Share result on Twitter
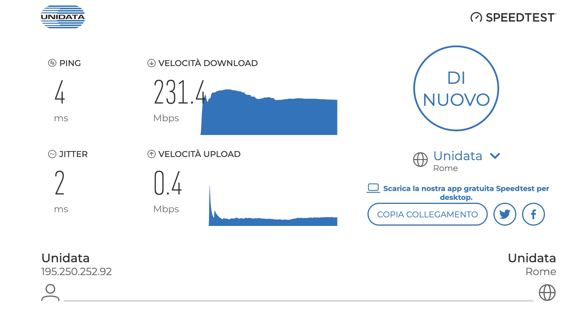The image size is (573, 310). coord(505,214)
